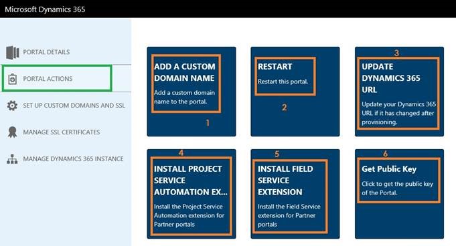Click the Manage SSL Certificates ribbon icon
Image resolution: width=456 pixels, height=246 pixels.
pyautogui.click(x=12, y=132)
